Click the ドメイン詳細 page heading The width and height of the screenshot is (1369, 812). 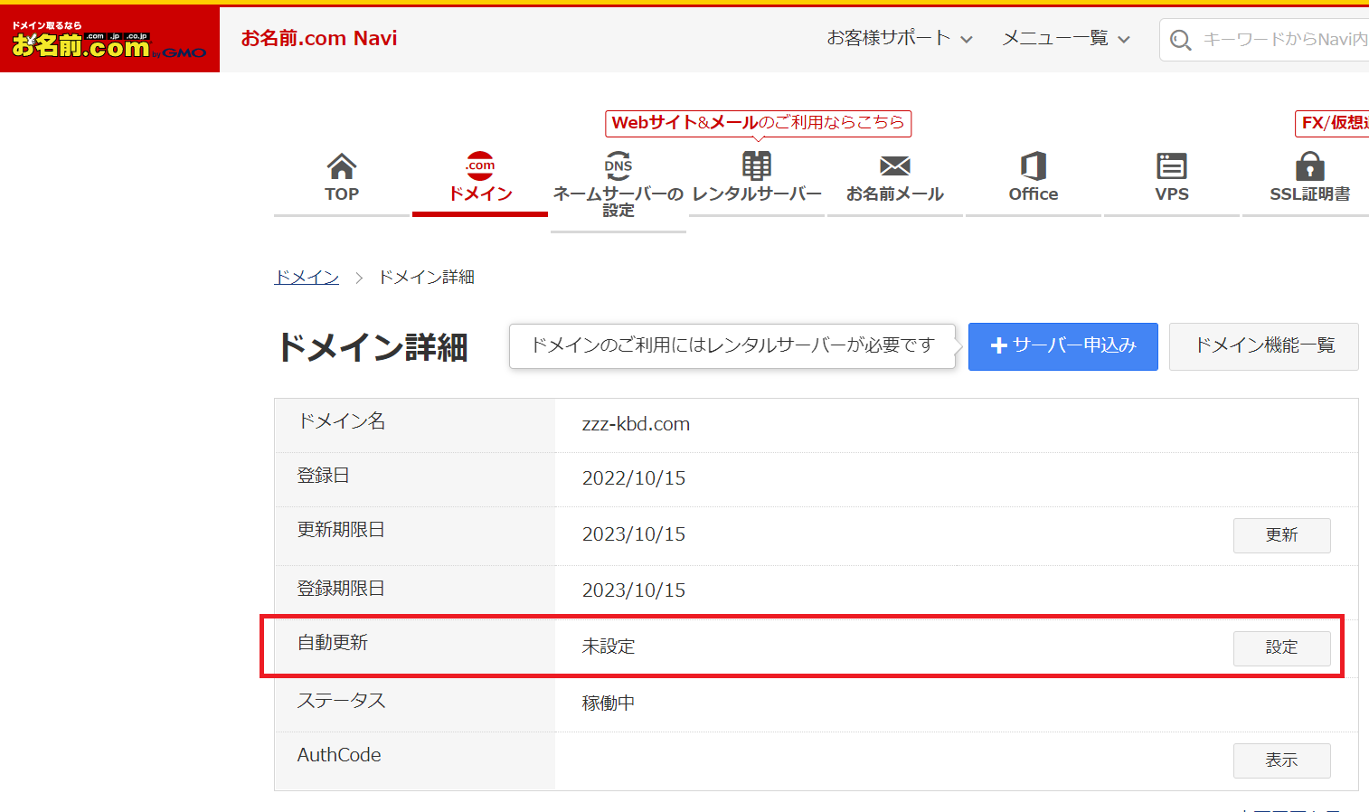pos(372,347)
